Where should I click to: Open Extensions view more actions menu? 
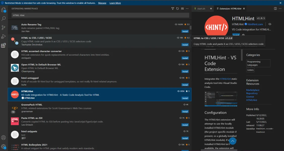[x=187, y=9]
